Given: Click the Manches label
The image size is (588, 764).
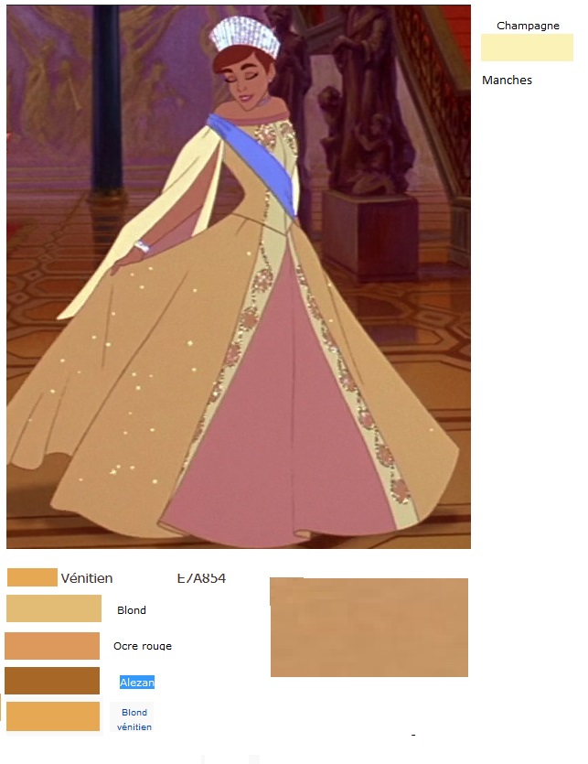Looking at the screenshot, I should 507,80.
